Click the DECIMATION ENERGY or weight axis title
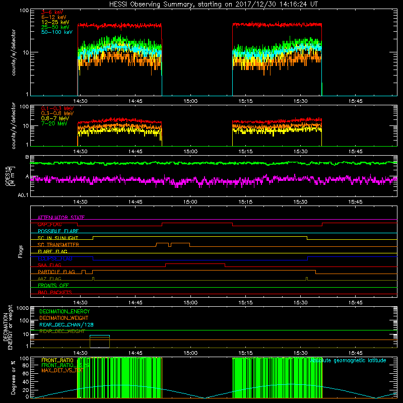 click(x=8, y=327)
